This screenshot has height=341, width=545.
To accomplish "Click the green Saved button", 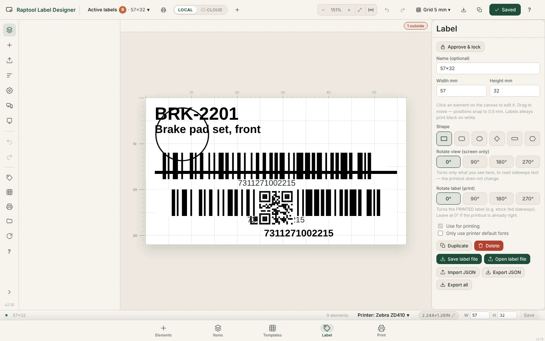I will point(505,10).
